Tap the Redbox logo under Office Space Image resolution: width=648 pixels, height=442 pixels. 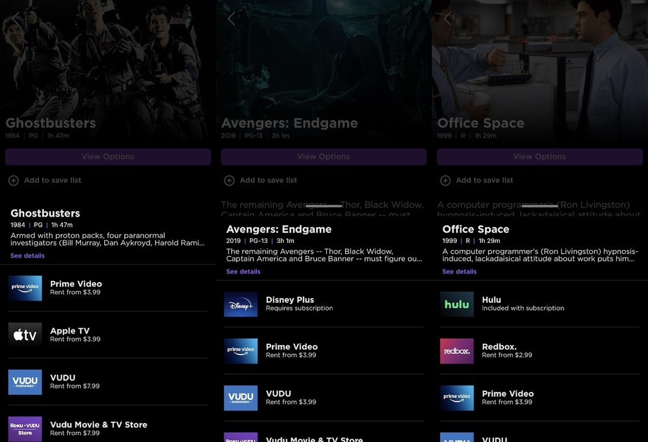tap(457, 351)
